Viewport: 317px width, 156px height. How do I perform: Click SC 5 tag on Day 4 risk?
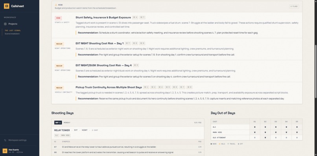click(136, 65)
